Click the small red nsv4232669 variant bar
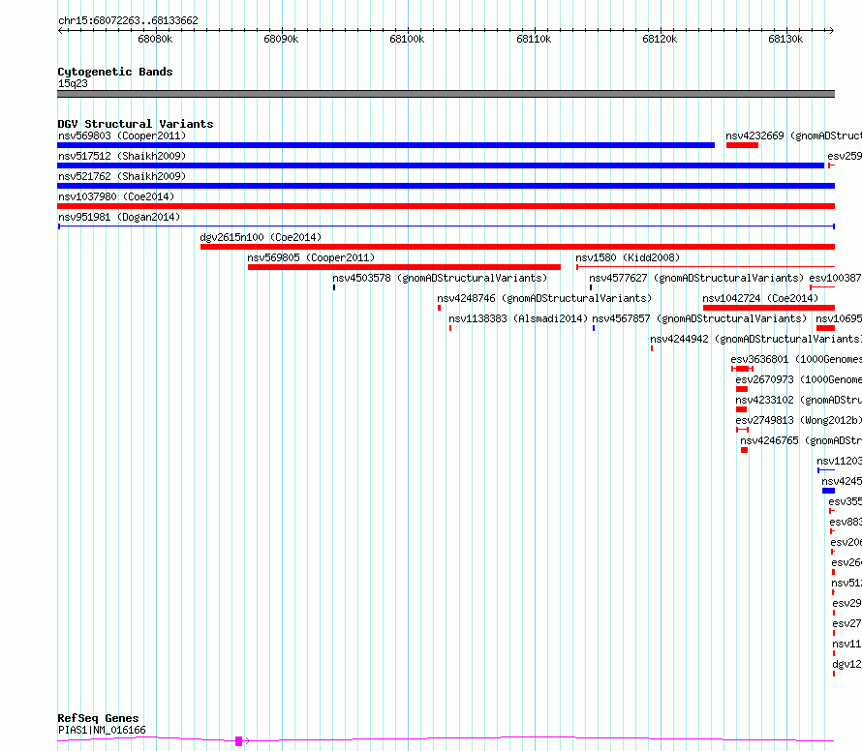Image resolution: width=862 pixels, height=751 pixels. pyautogui.click(x=742, y=145)
